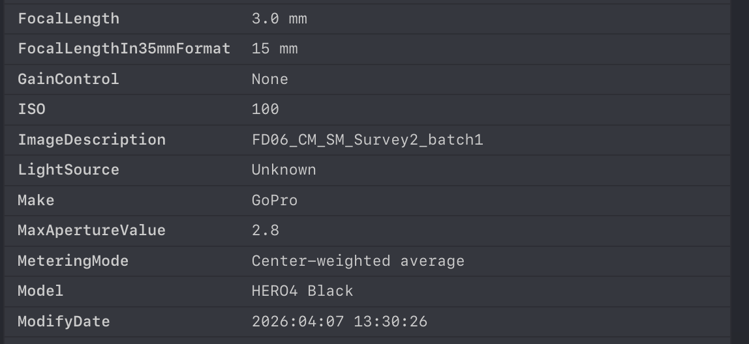Select the ModifyDate timestamp value
The height and width of the screenshot is (344, 749).
coord(339,322)
